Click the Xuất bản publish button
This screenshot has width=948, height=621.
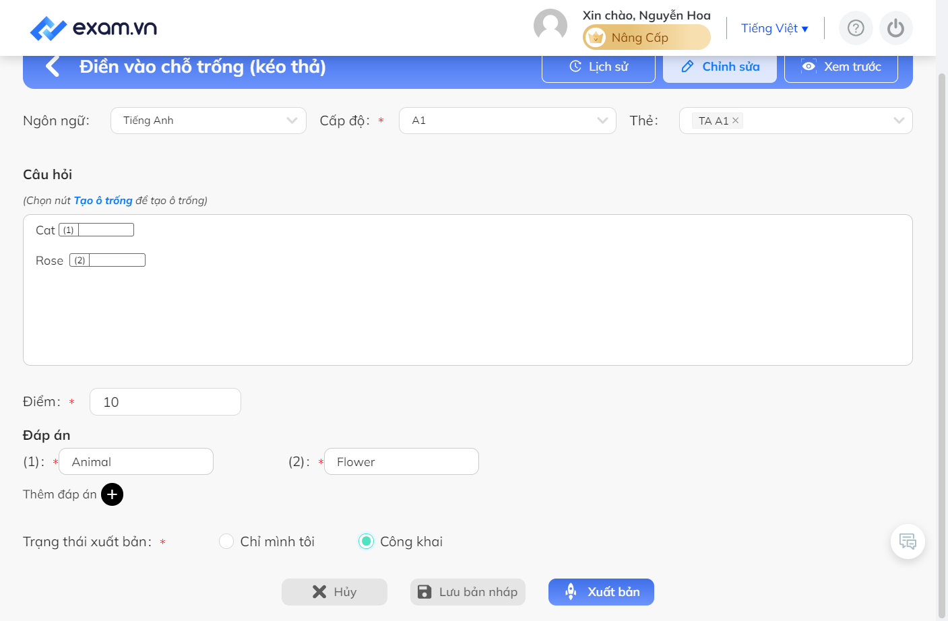[601, 592]
